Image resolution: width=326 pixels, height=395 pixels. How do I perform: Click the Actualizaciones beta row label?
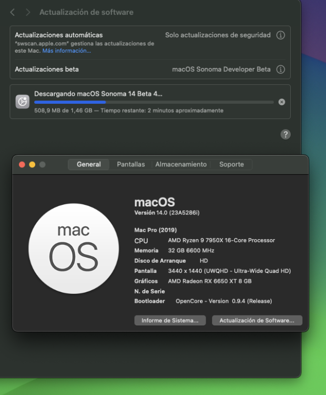pyautogui.click(x=47, y=70)
